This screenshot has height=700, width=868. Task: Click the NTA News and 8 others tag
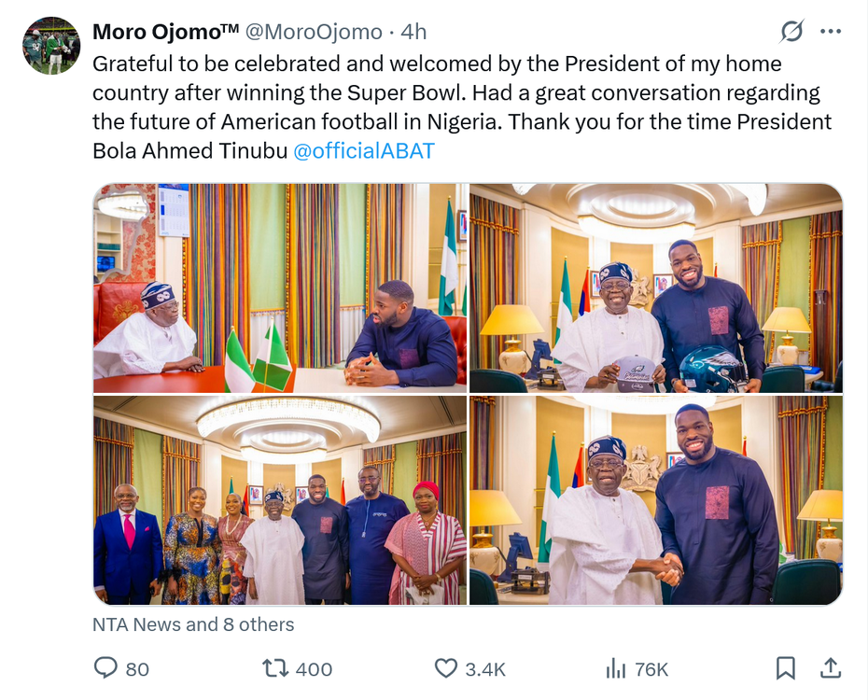click(x=193, y=624)
